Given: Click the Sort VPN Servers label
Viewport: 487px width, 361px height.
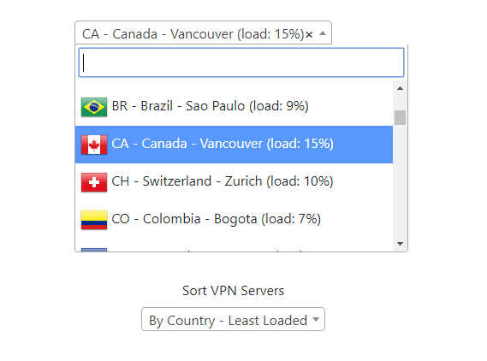Looking at the screenshot, I should pos(234,291).
